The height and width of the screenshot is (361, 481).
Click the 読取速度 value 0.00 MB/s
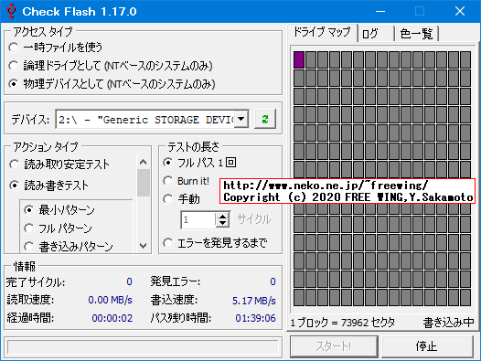pyautogui.click(x=110, y=300)
